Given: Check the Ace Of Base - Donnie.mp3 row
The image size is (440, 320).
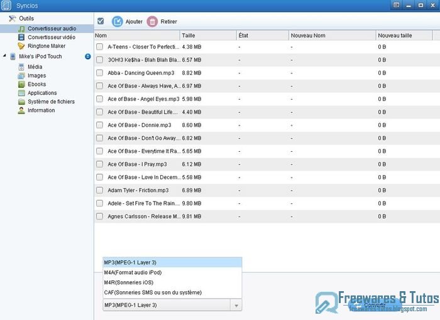Looking at the screenshot, I should coord(99,125).
